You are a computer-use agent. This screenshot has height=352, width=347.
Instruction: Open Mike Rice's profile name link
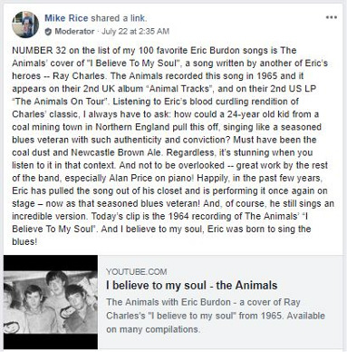click(x=66, y=18)
